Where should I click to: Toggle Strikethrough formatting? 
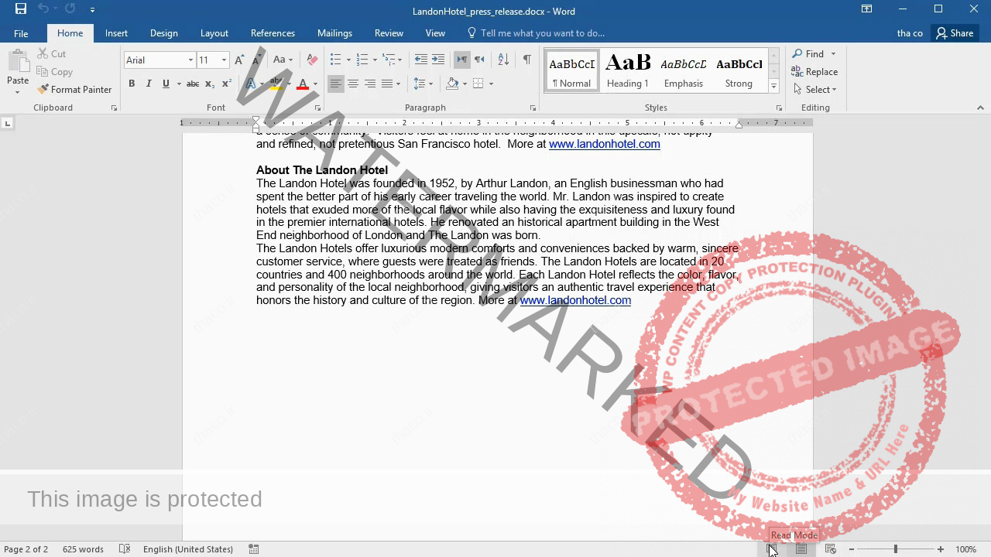(193, 84)
